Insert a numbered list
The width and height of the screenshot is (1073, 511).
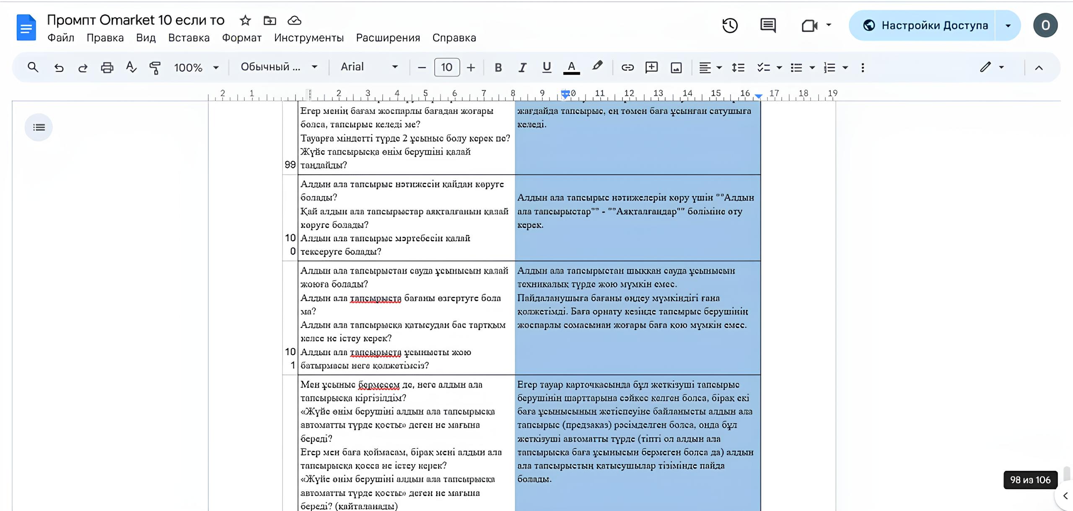click(x=829, y=67)
